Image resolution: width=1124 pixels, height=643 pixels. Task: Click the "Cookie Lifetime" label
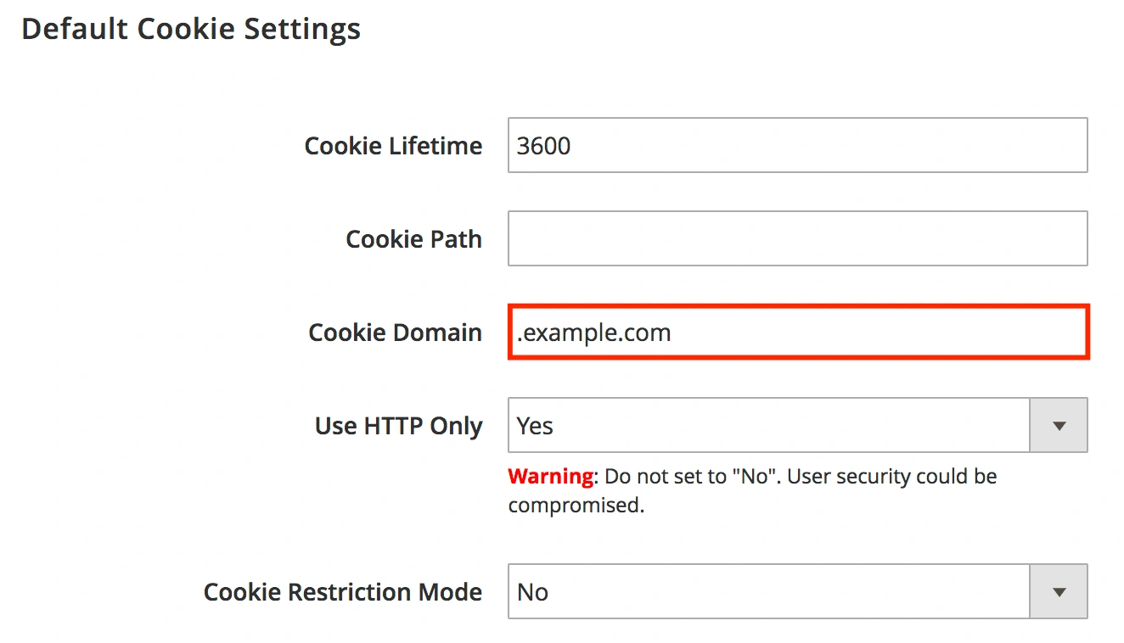point(393,146)
